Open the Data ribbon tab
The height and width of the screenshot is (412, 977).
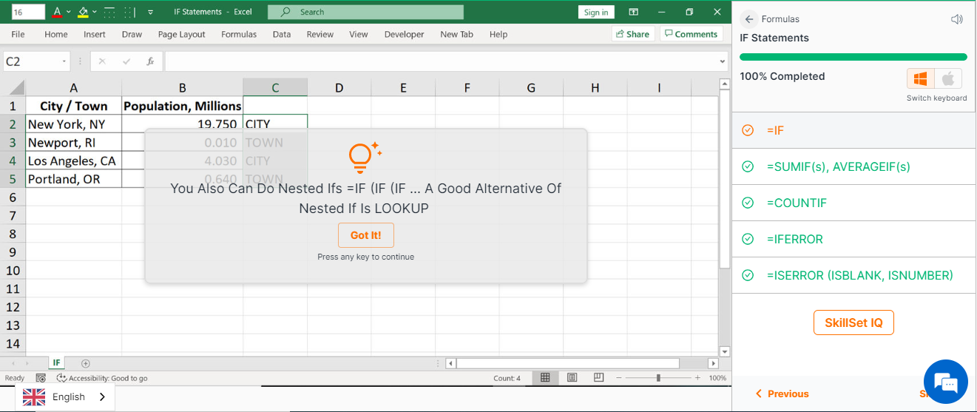click(282, 34)
